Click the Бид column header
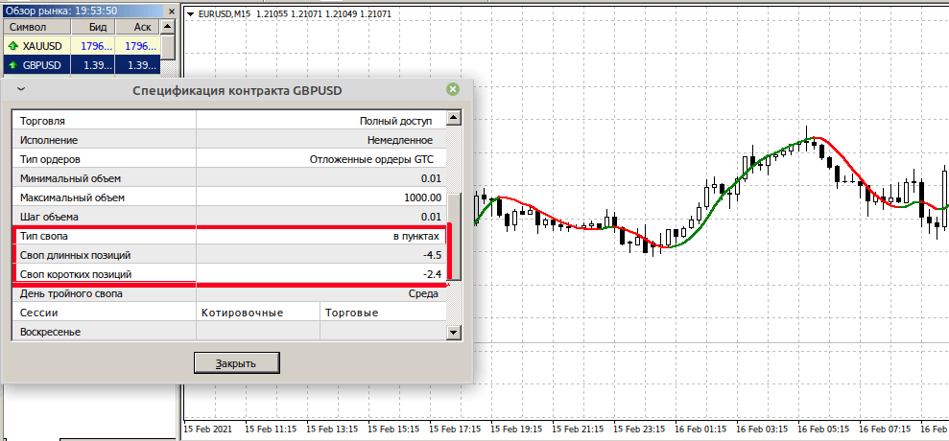The height and width of the screenshot is (441, 949). [97, 27]
